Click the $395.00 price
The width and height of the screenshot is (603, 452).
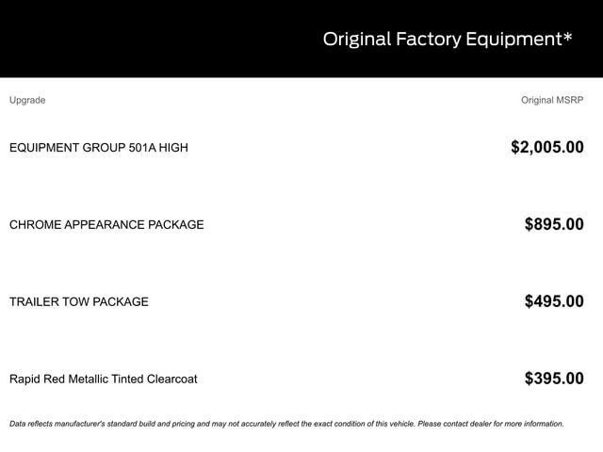click(x=554, y=379)
